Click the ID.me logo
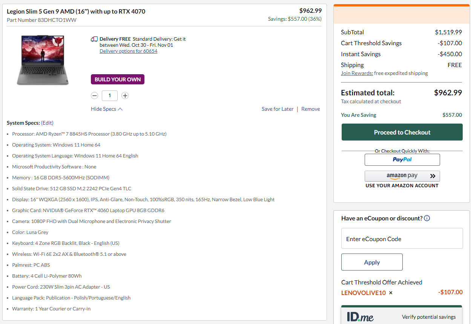Image resolution: width=471 pixels, height=324 pixels. [360, 317]
